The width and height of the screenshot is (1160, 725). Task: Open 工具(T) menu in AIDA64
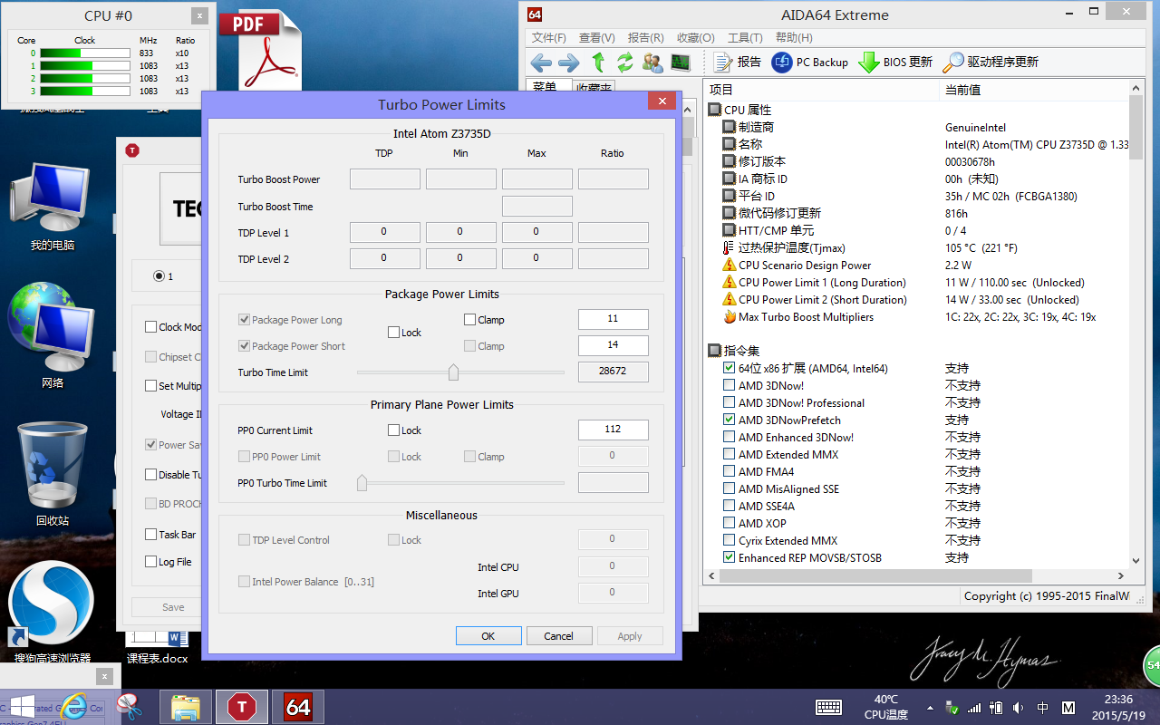pyautogui.click(x=745, y=38)
